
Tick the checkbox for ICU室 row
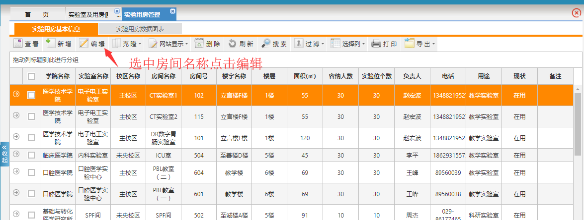[x=31, y=155]
